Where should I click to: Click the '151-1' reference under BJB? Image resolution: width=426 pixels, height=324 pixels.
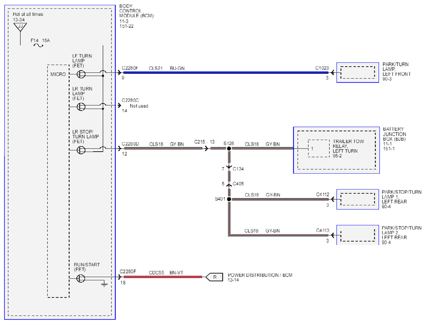(x=389, y=149)
